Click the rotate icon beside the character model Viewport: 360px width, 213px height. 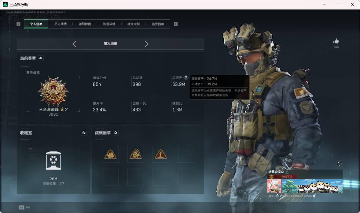click(x=340, y=163)
